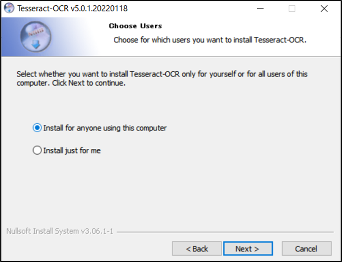Close the installer with the X button
The height and width of the screenshot is (262, 342).
coord(324,8)
